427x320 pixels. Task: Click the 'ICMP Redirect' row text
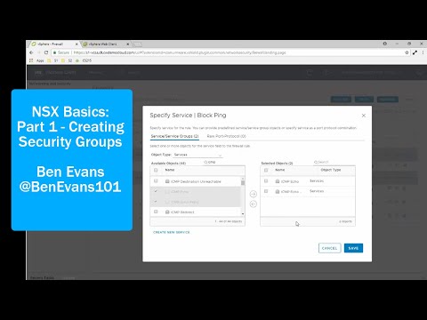182,212
